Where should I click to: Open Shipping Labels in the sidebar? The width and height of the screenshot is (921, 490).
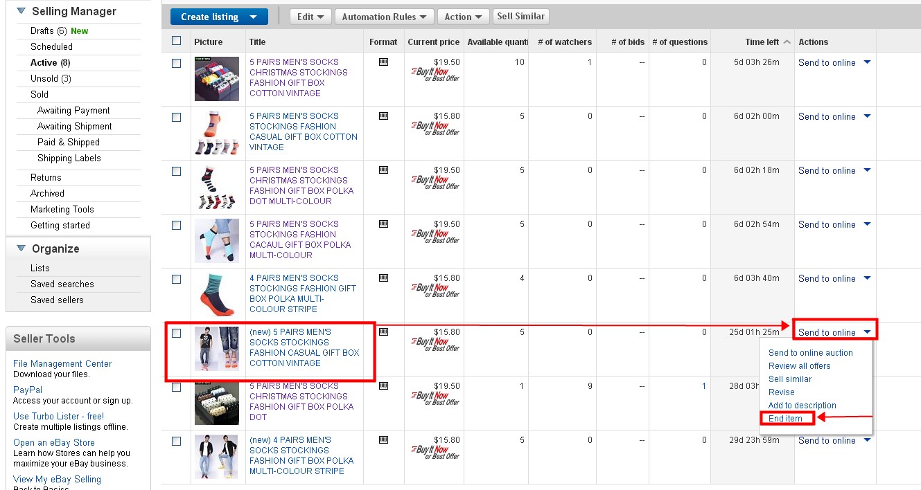(69, 158)
